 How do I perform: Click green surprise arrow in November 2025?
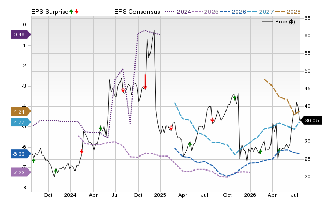[234, 98]
